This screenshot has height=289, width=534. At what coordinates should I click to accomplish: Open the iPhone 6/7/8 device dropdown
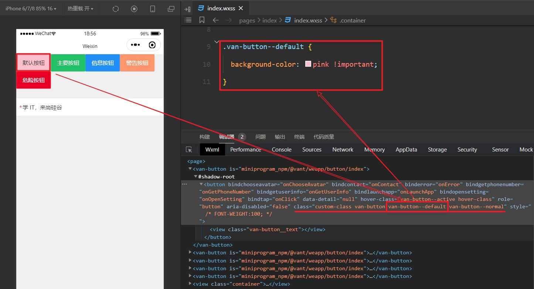click(31, 8)
